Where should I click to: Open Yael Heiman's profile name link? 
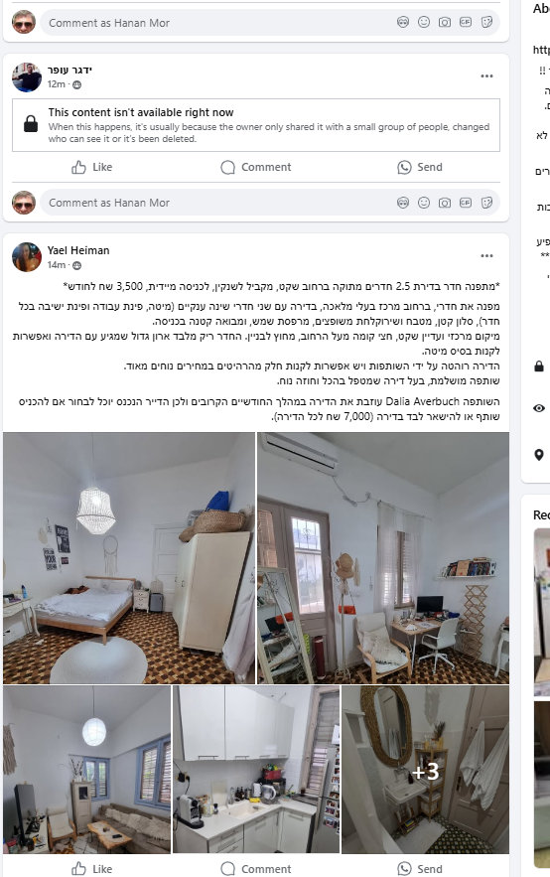coord(78,250)
